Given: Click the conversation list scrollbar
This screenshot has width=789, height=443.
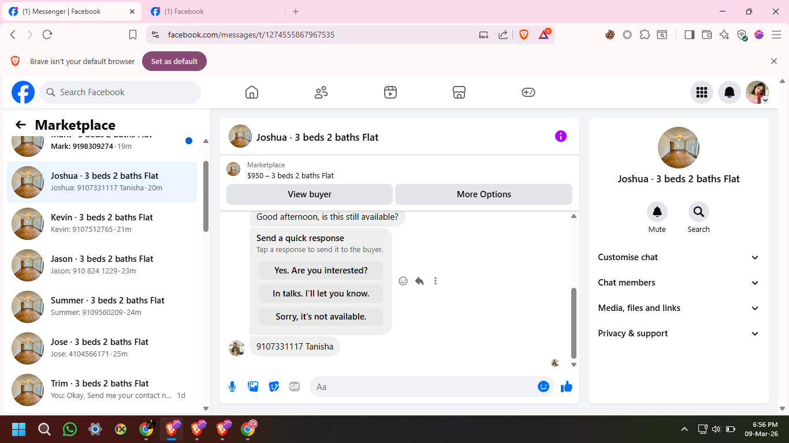Looking at the screenshot, I should [x=206, y=196].
